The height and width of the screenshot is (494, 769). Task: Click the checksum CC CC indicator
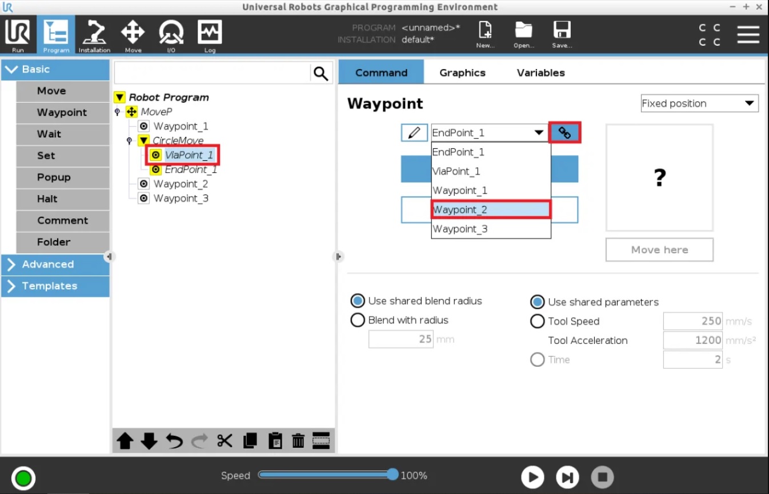(710, 35)
